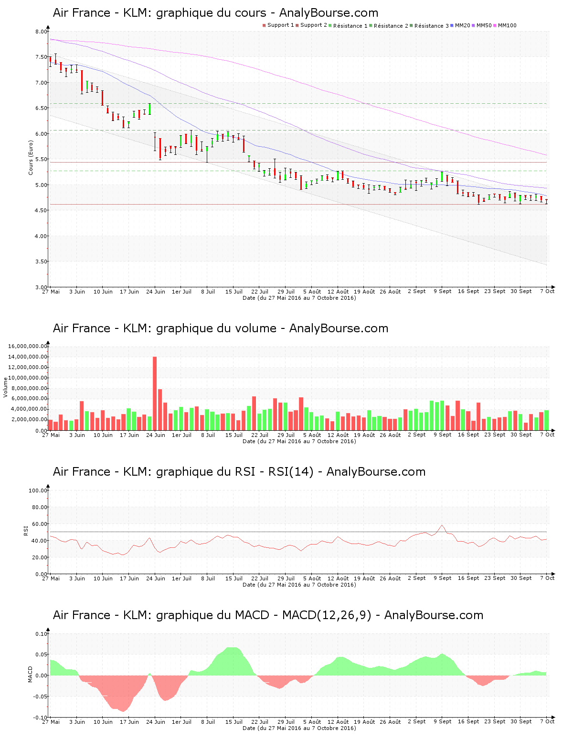Select the 'Résistance 2' legend label
This screenshot has width=573, height=741.
[x=391, y=26]
